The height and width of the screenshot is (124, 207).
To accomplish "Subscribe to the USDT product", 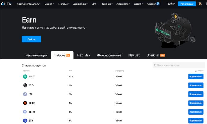I will pyautogui.click(x=196, y=76).
